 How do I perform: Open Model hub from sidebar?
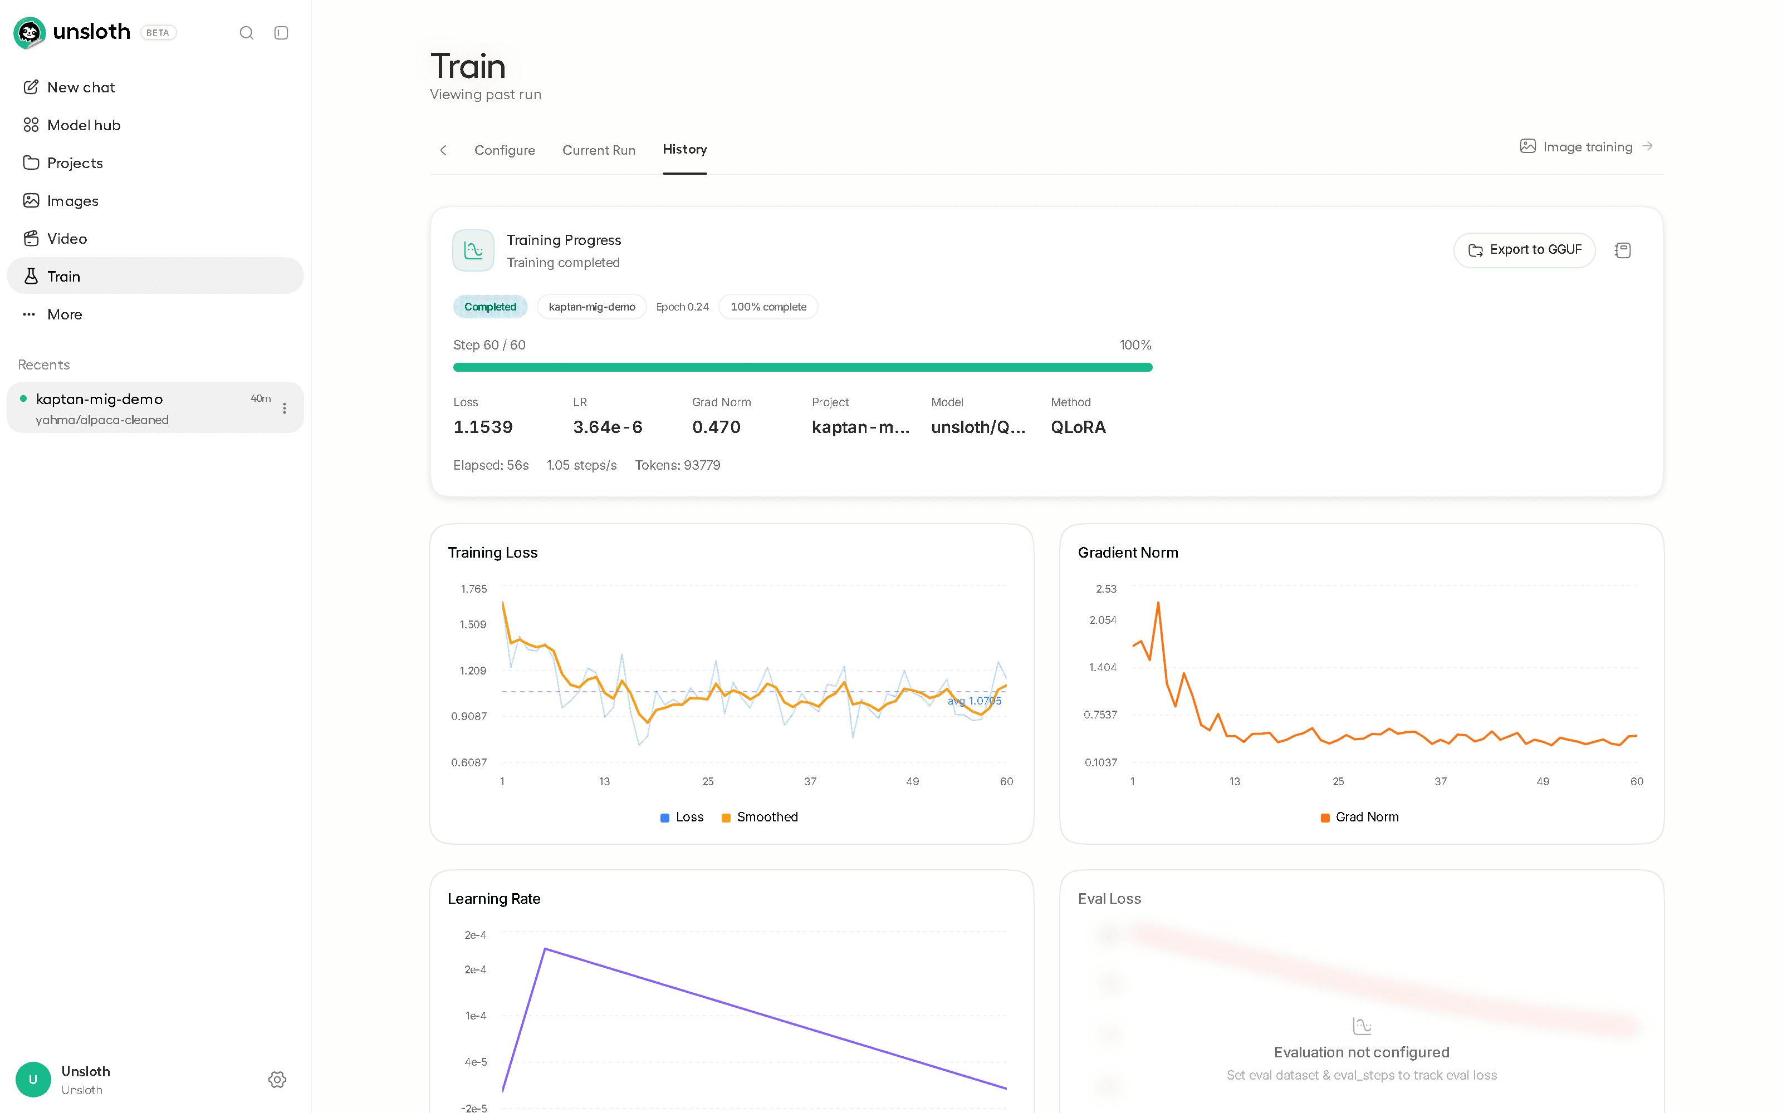[x=155, y=125]
